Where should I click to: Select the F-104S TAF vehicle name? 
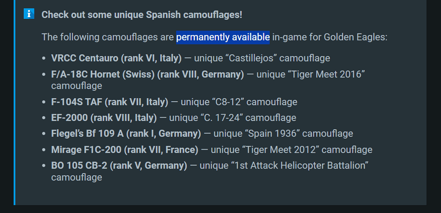77,102
